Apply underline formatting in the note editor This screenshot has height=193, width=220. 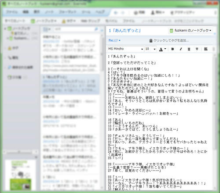click(189, 49)
